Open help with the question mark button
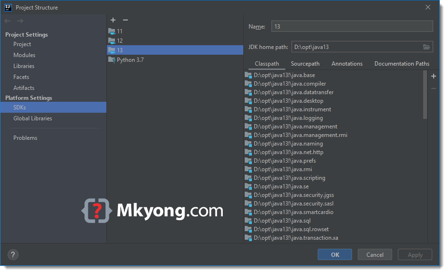Screen dimensions: 447x273 click(13, 254)
